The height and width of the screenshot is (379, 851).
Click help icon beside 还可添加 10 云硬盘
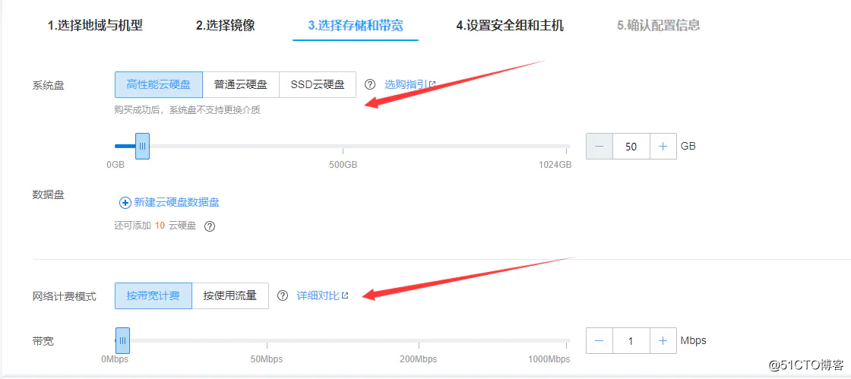[210, 226]
